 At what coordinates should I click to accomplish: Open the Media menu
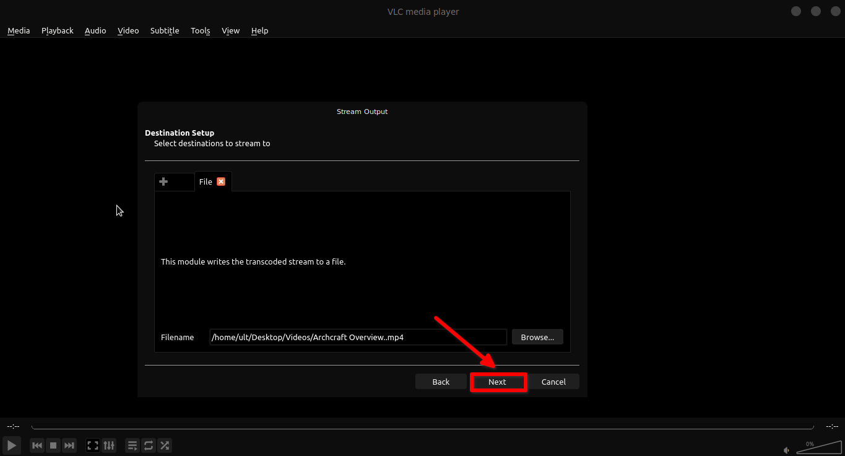point(19,30)
